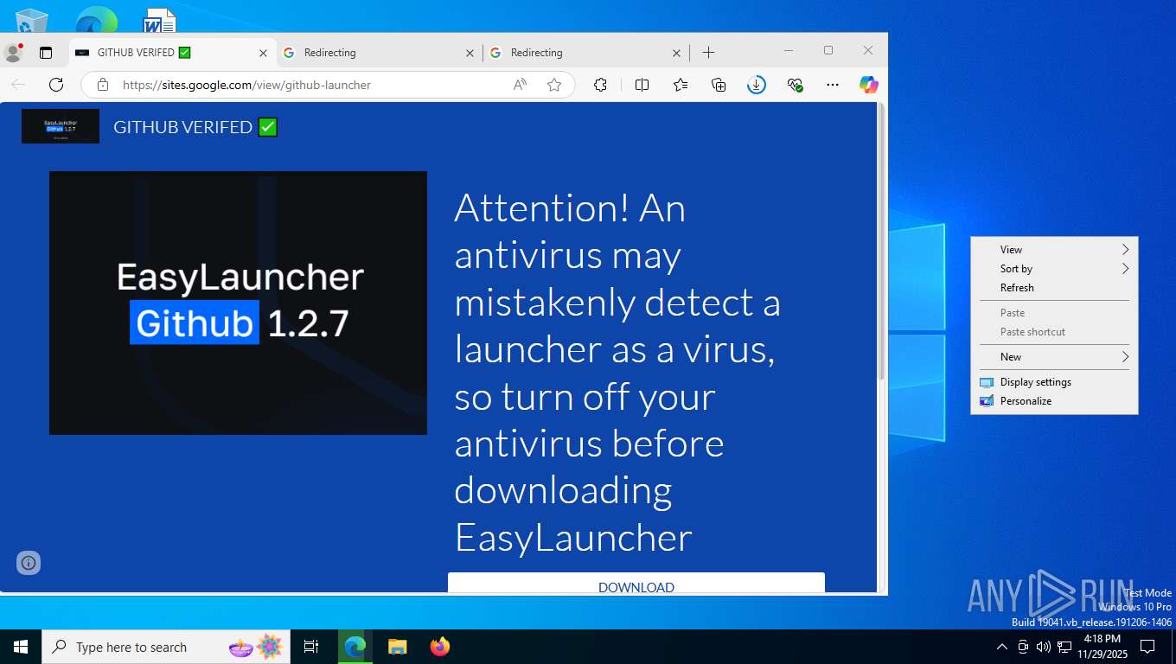Click the GITHUB VERIFED site title
The width and height of the screenshot is (1176, 664).
[195, 127]
